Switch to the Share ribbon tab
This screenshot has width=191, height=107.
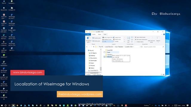pyautogui.click(x=99, y=34)
